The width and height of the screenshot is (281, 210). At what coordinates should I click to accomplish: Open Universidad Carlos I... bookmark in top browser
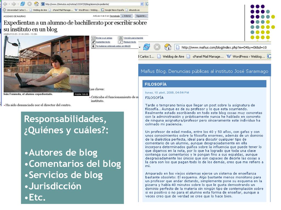(16, 10)
